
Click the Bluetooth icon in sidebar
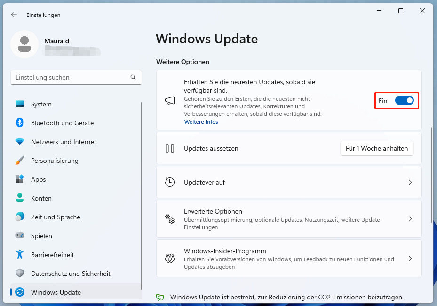pos(20,123)
